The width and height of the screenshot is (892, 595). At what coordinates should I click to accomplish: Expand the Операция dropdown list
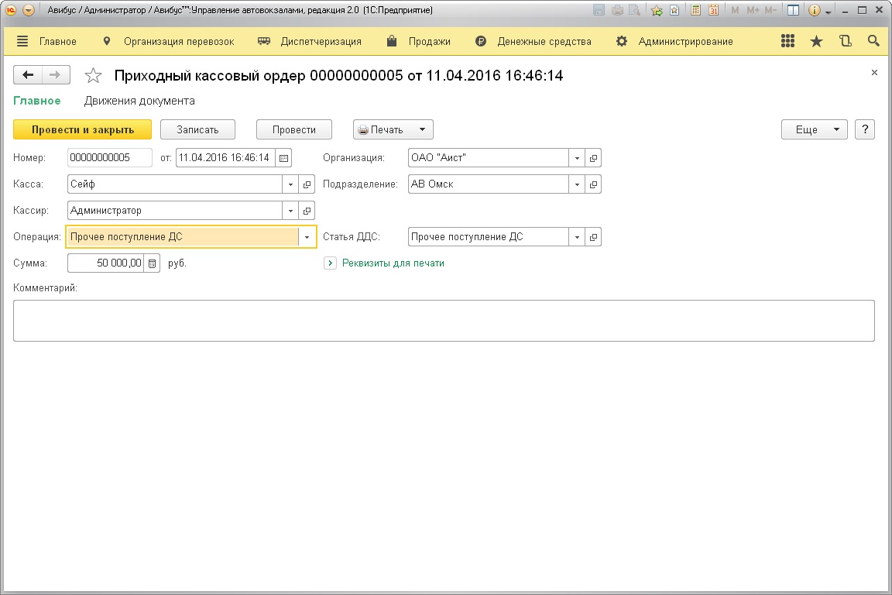pyautogui.click(x=307, y=237)
